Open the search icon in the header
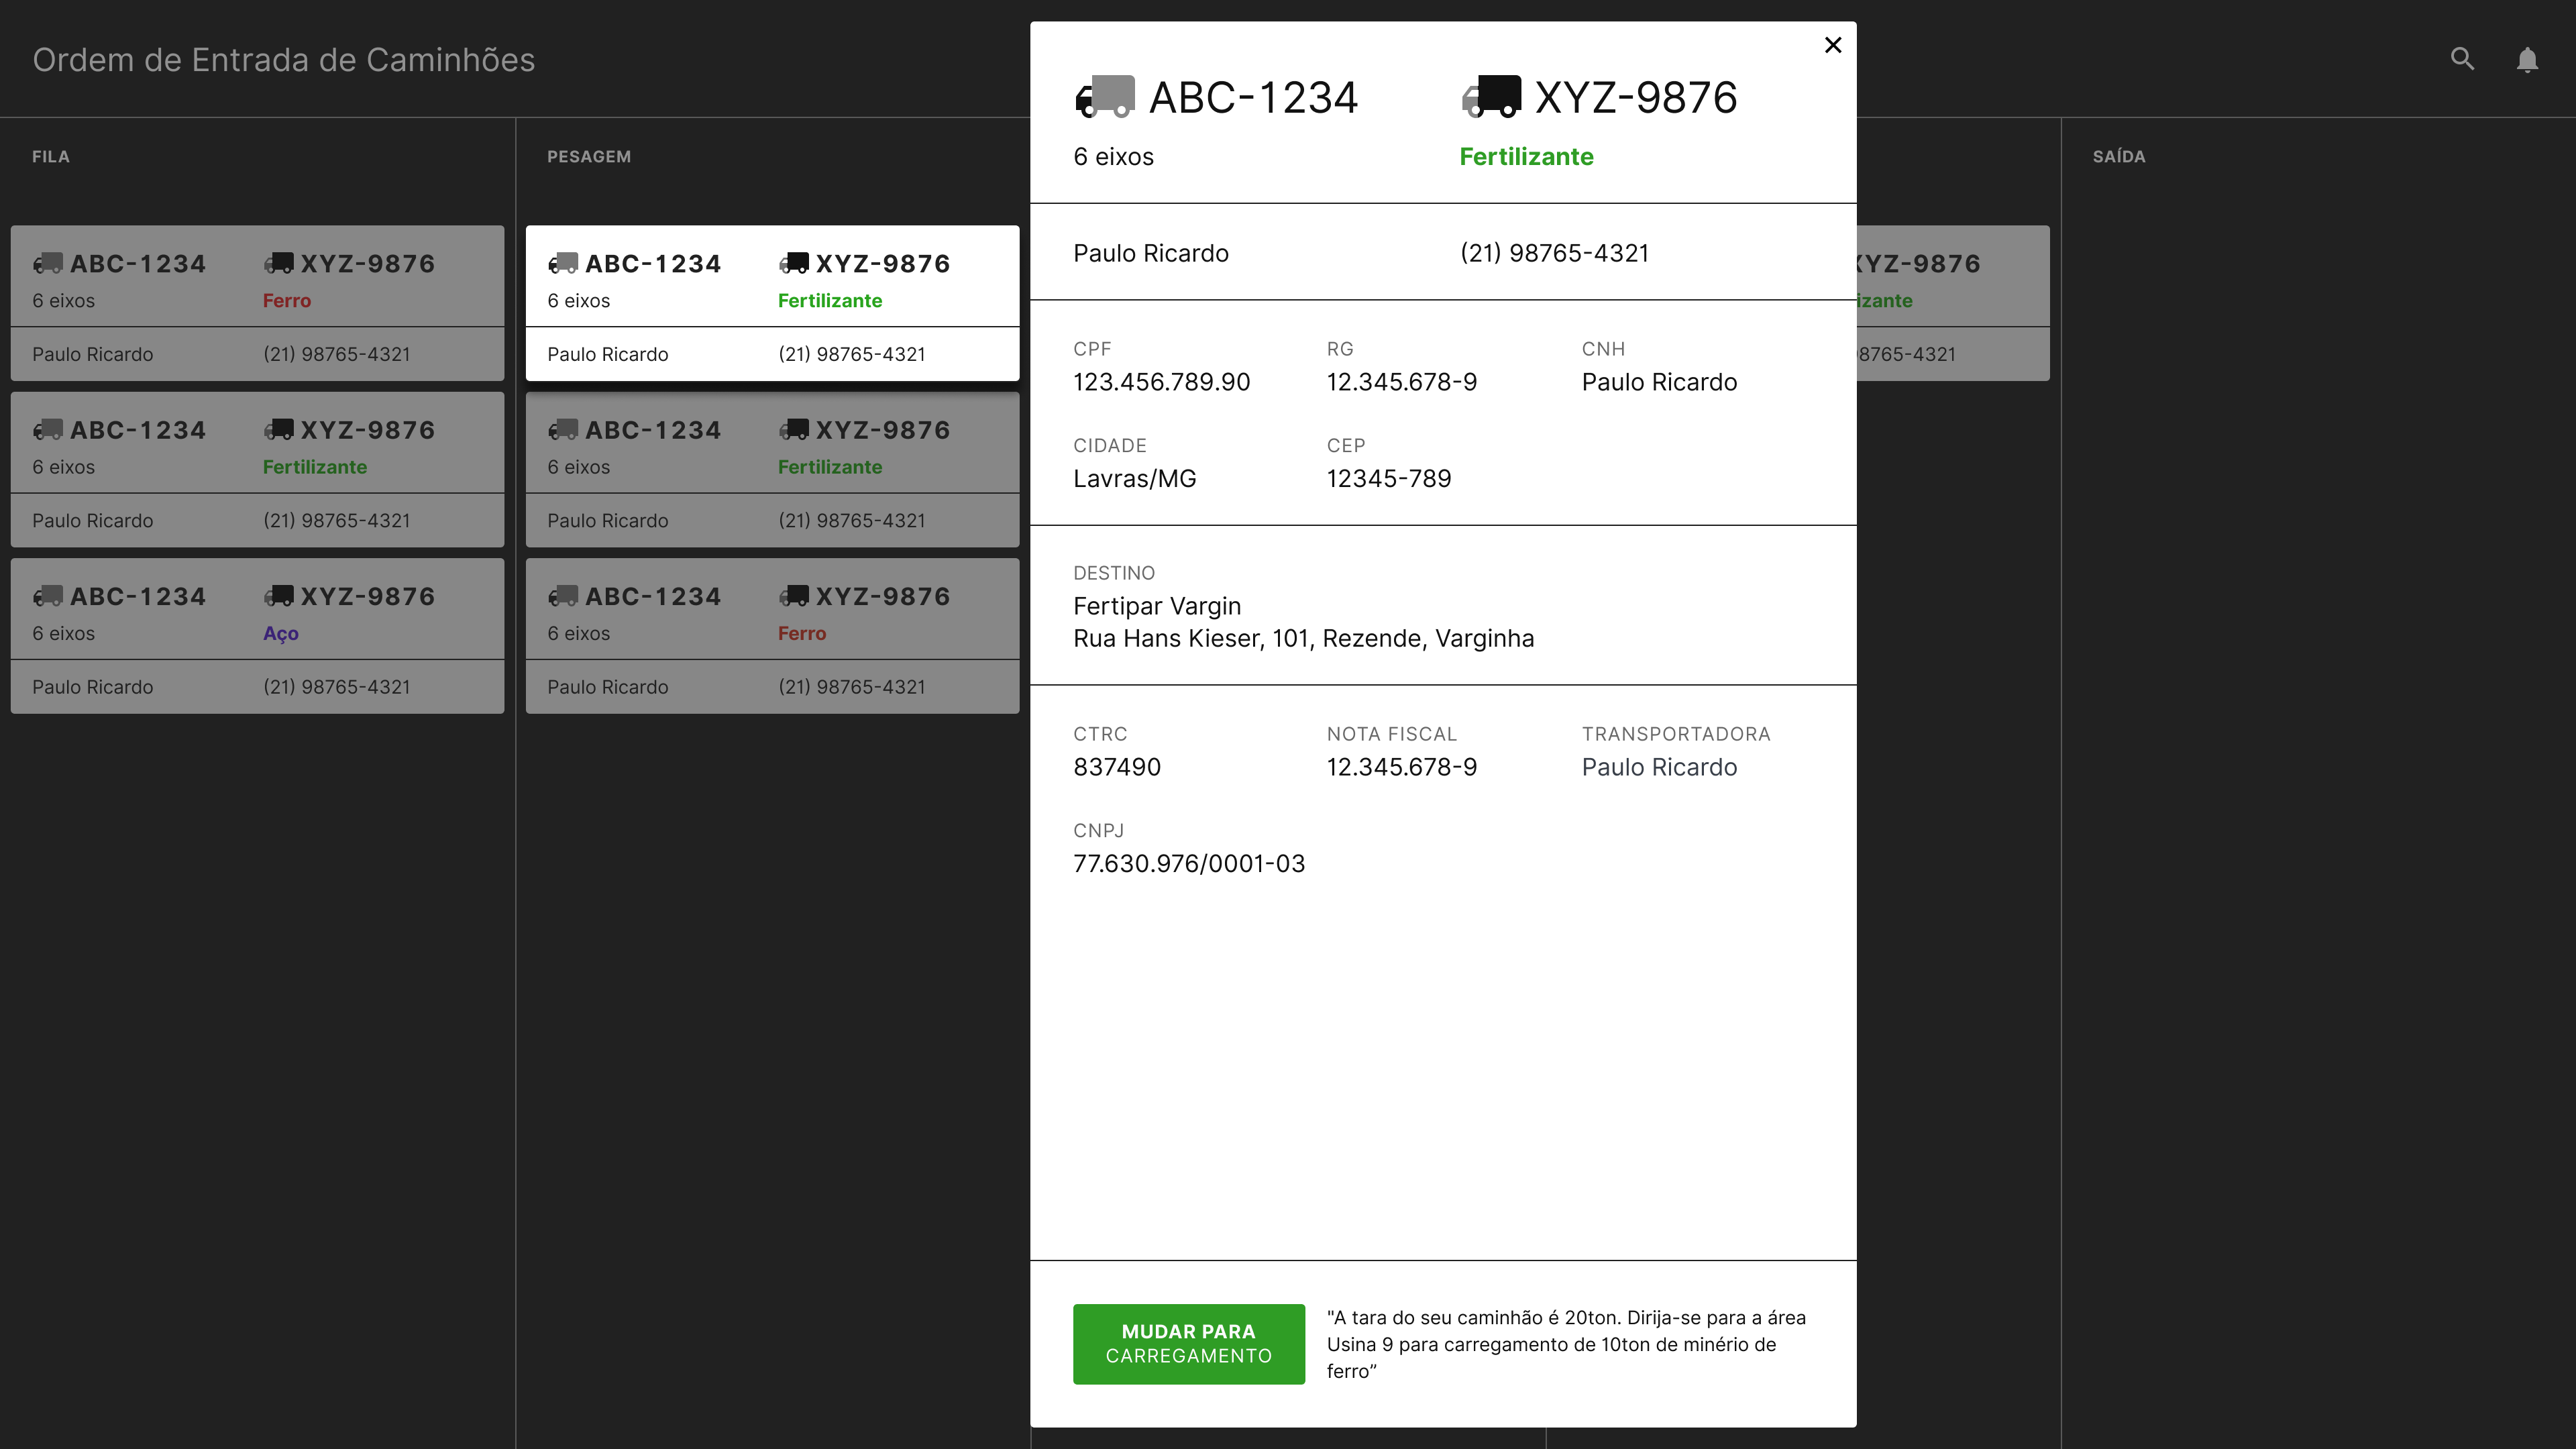Image resolution: width=2576 pixels, height=1449 pixels. [2462, 59]
